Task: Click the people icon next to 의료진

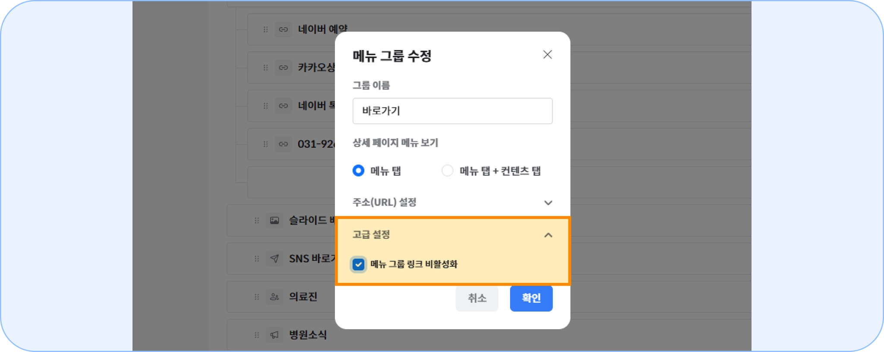Action: click(275, 297)
